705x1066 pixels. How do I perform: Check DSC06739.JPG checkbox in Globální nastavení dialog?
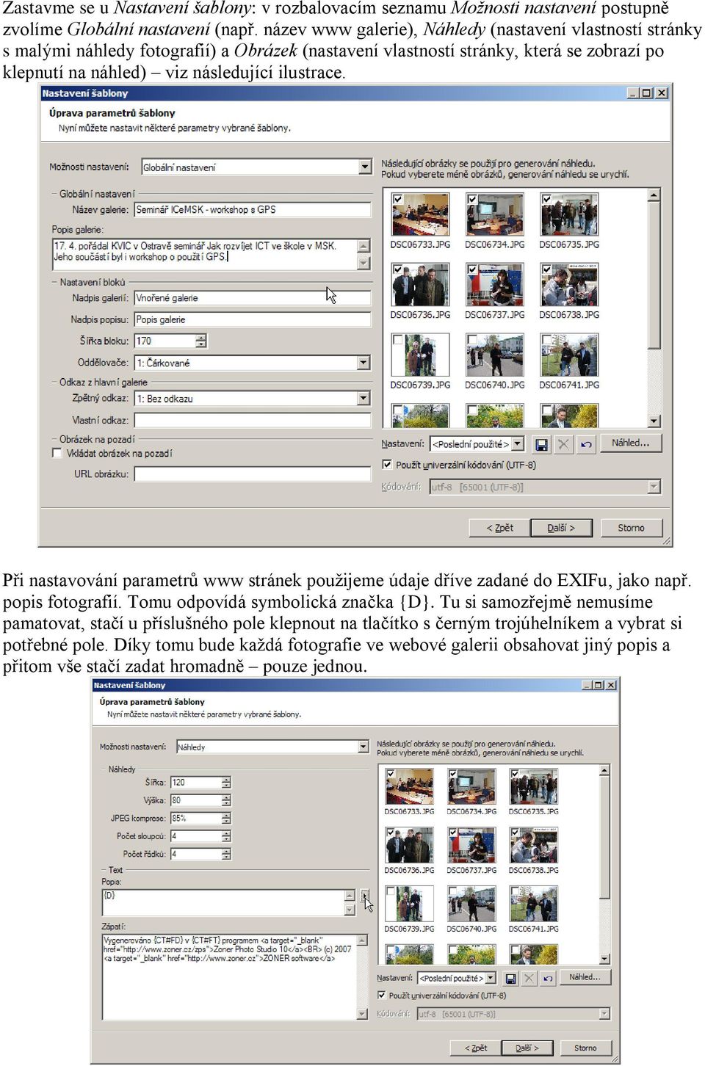point(397,340)
